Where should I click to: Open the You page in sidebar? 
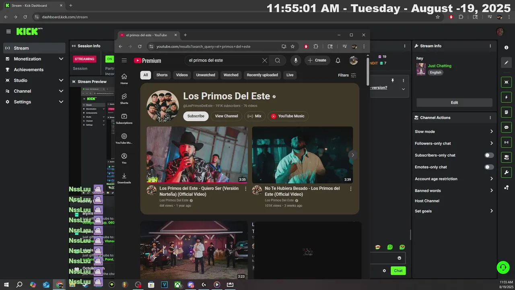pyautogui.click(x=124, y=158)
